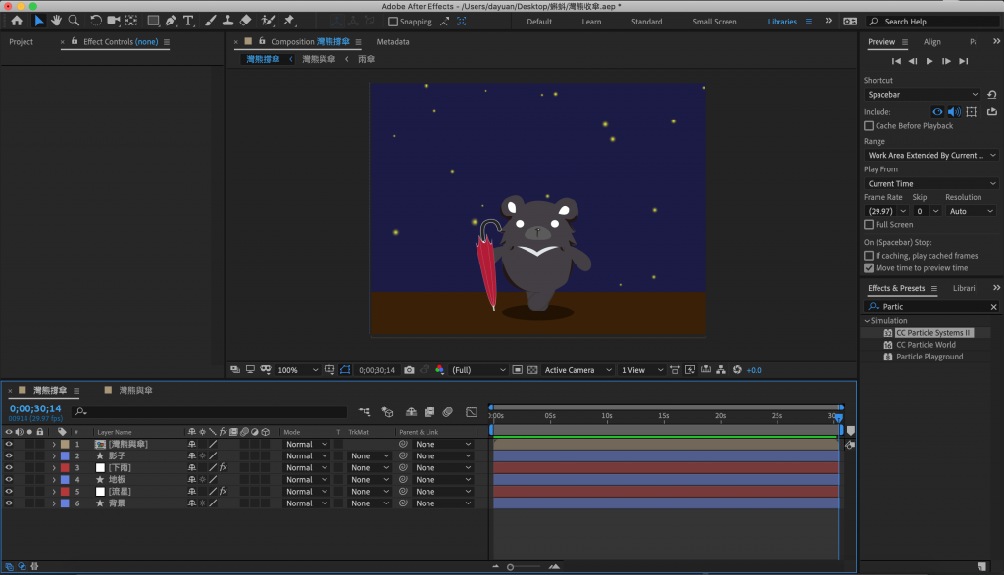
Task: Select the Brush tool
Action: (210, 22)
